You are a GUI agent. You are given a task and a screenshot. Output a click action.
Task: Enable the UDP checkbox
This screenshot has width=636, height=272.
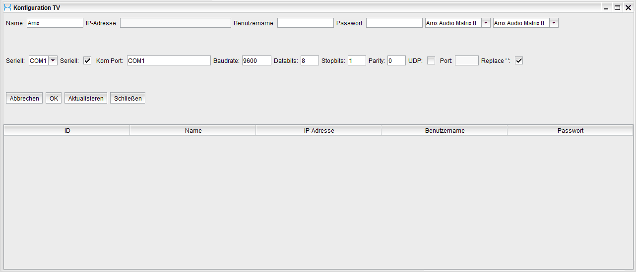tap(431, 60)
